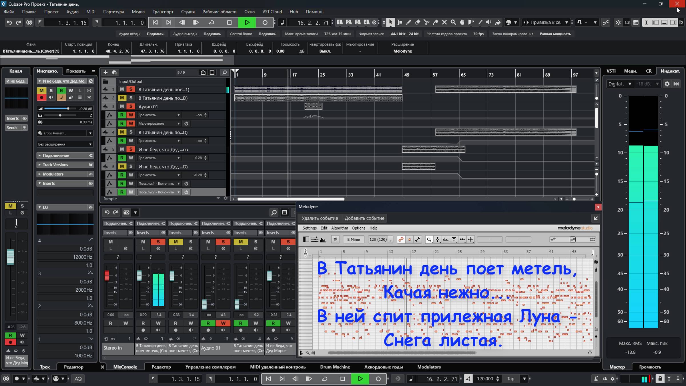This screenshot has height=386, width=686.
Task: Select the Eraser tool in toolbar
Action: click(x=418, y=22)
